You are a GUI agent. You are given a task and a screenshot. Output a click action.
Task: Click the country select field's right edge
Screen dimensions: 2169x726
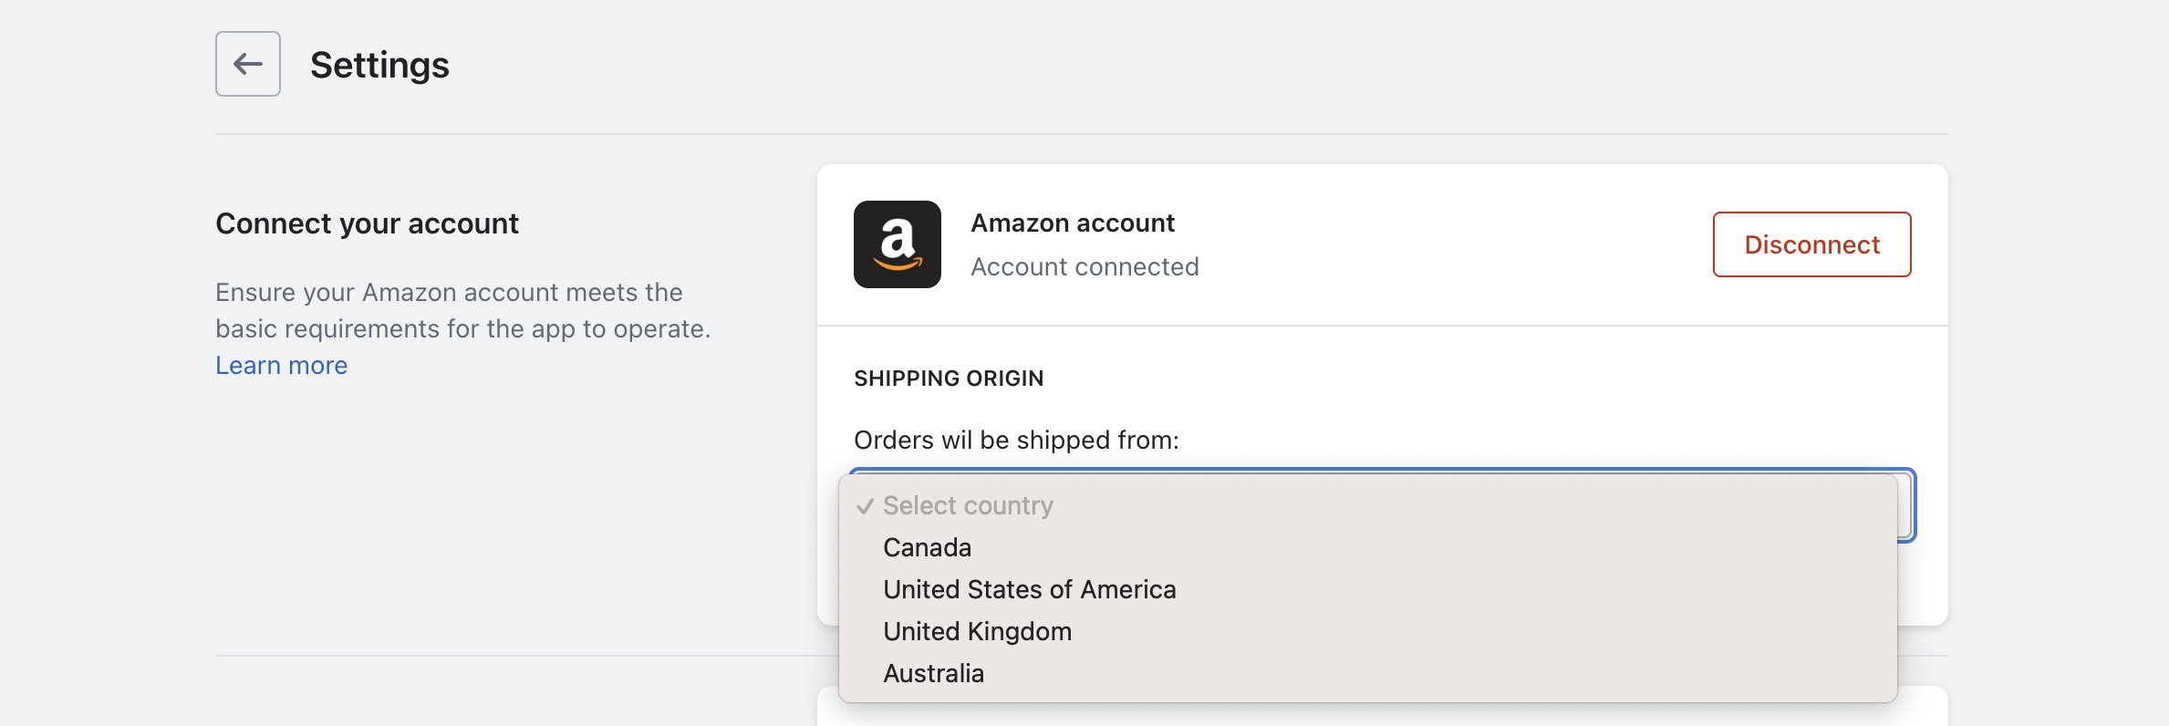coord(1905,506)
